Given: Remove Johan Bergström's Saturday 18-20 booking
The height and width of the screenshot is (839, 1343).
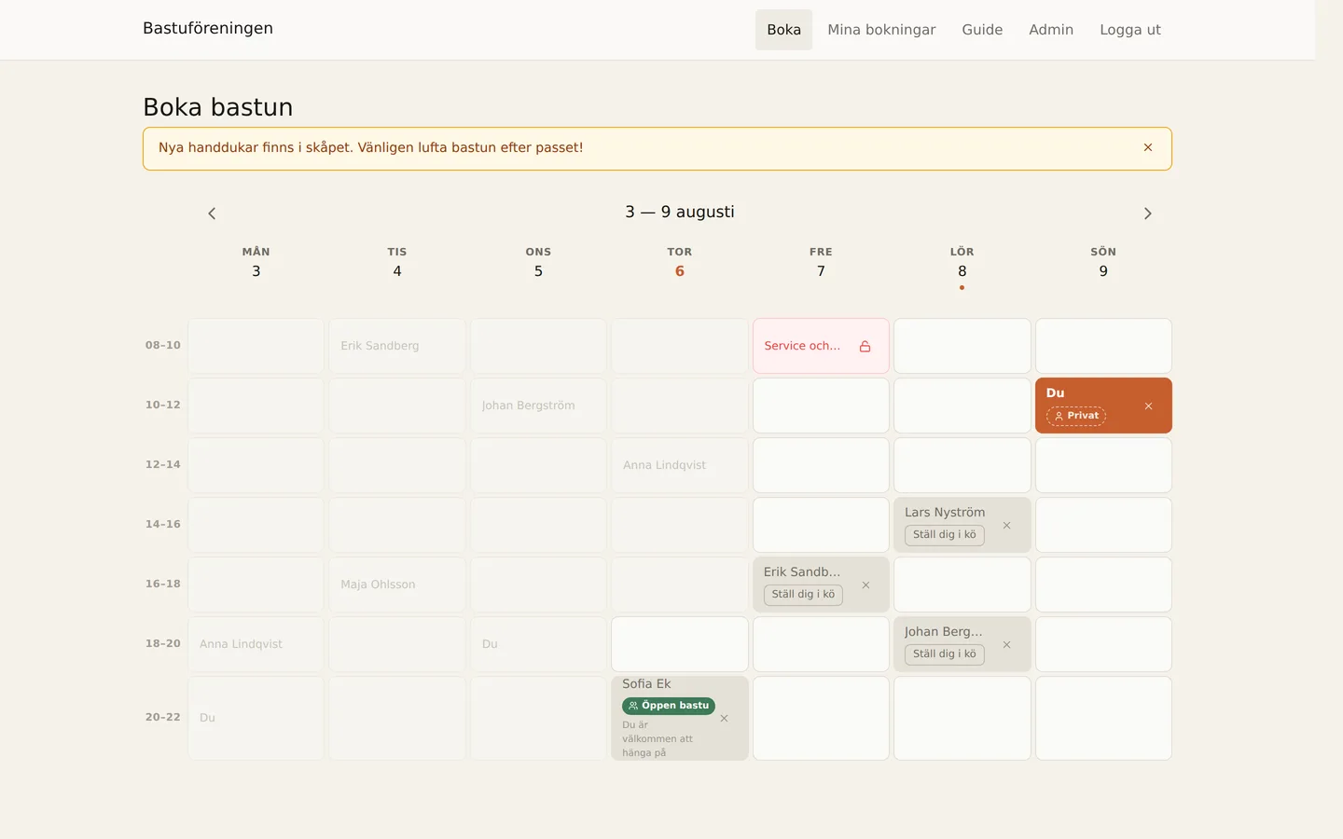Looking at the screenshot, I should pyautogui.click(x=1006, y=644).
